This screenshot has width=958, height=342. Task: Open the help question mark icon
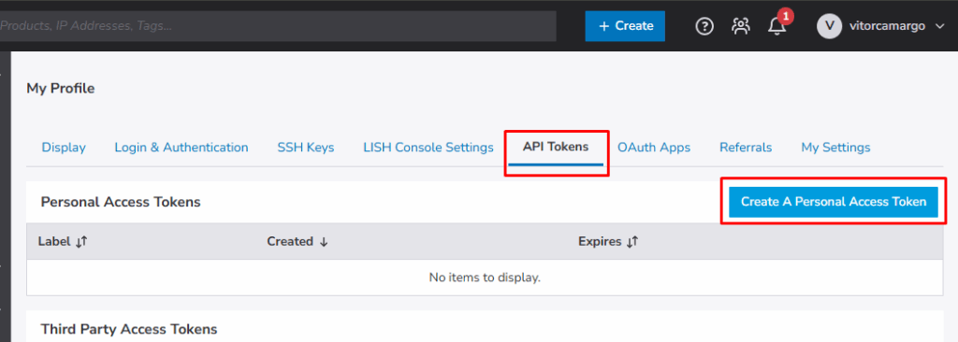[x=704, y=26]
